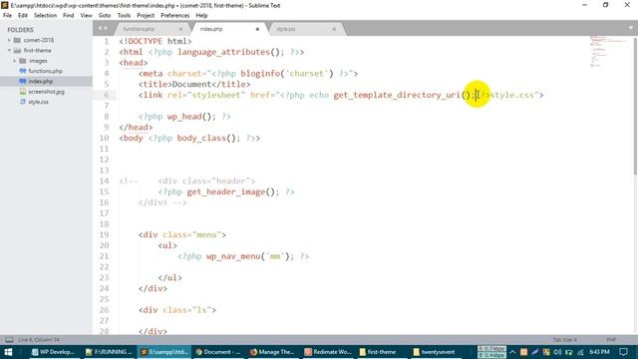Collapse the first-theme folder
Viewport: 638px width, 359px height.
(x=9, y=51)
